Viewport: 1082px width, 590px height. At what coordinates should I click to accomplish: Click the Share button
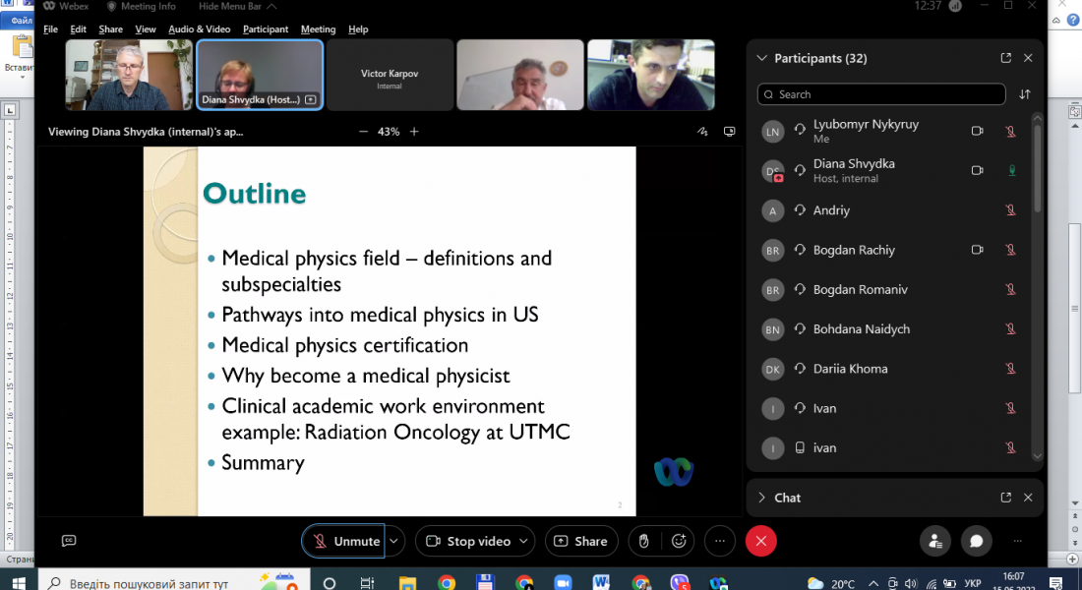coord(580,541)
